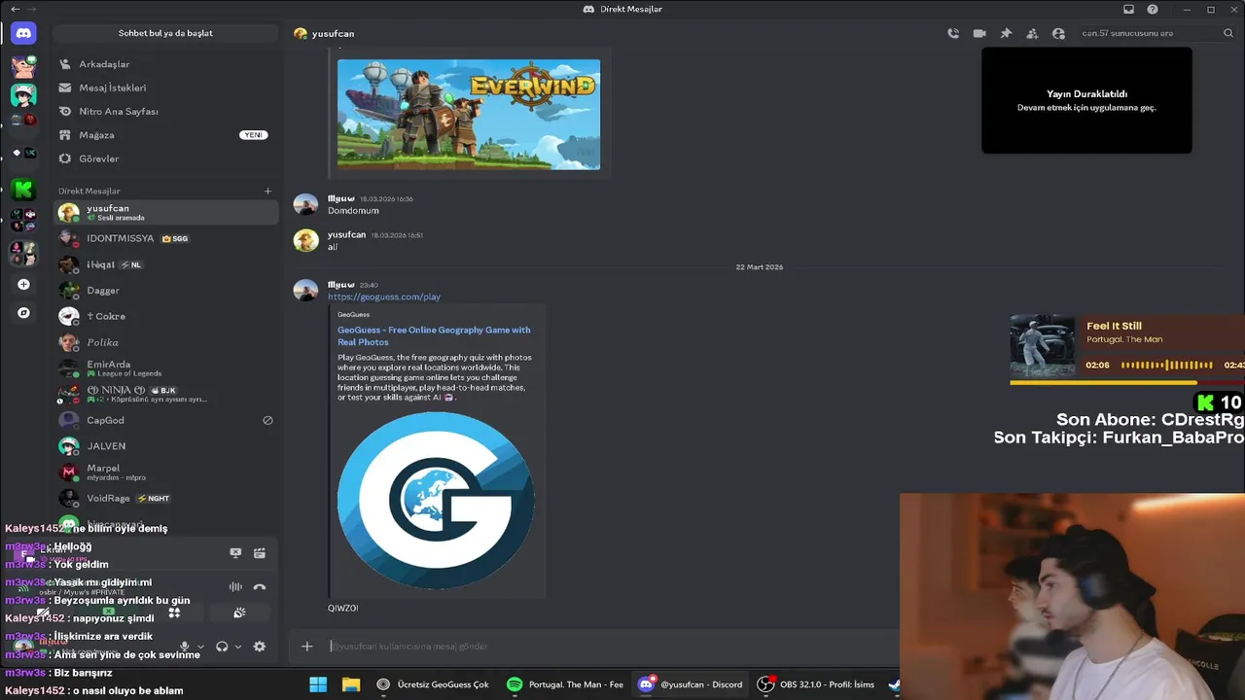Image resolution: width=1245 pixels, height=700 pixels.
Task: Expand headphone output options arrow
Action: (238, 647)
